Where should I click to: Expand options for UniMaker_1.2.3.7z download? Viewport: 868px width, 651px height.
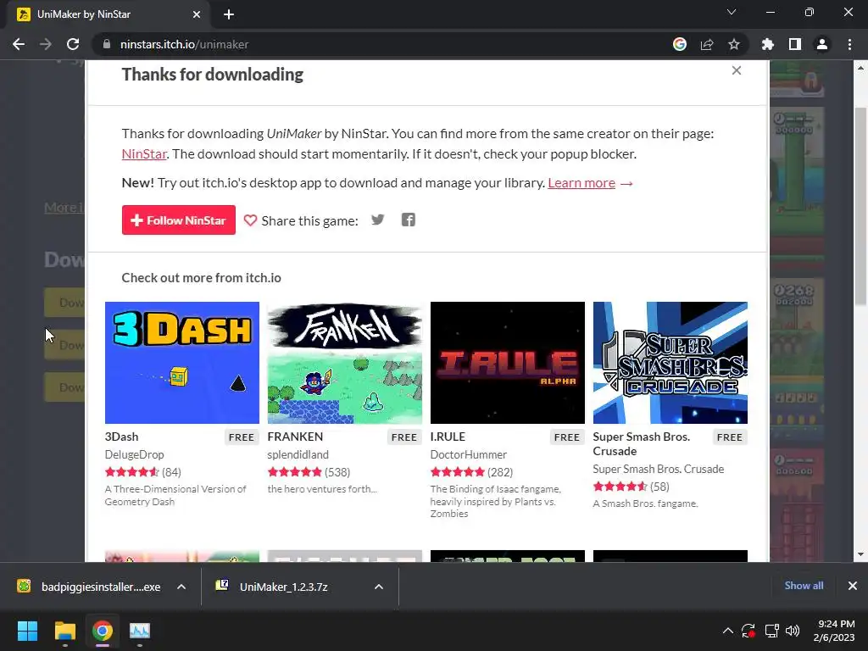(x=379, y=587)
